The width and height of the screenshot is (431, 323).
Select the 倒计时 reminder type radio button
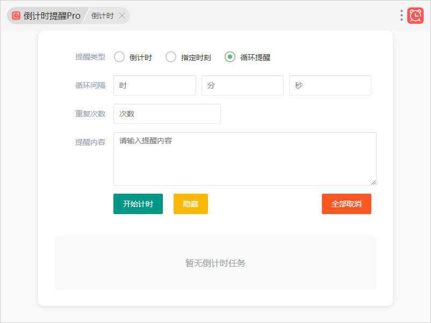pos(119,57)
